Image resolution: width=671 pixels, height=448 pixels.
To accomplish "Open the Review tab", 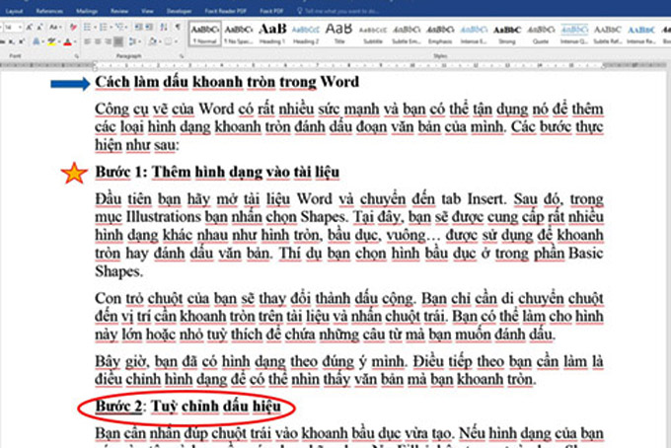I will 119,11.
